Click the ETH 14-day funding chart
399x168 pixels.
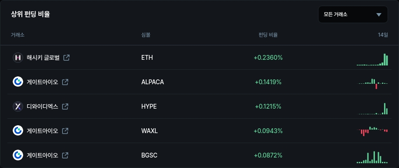coord(372,60)
